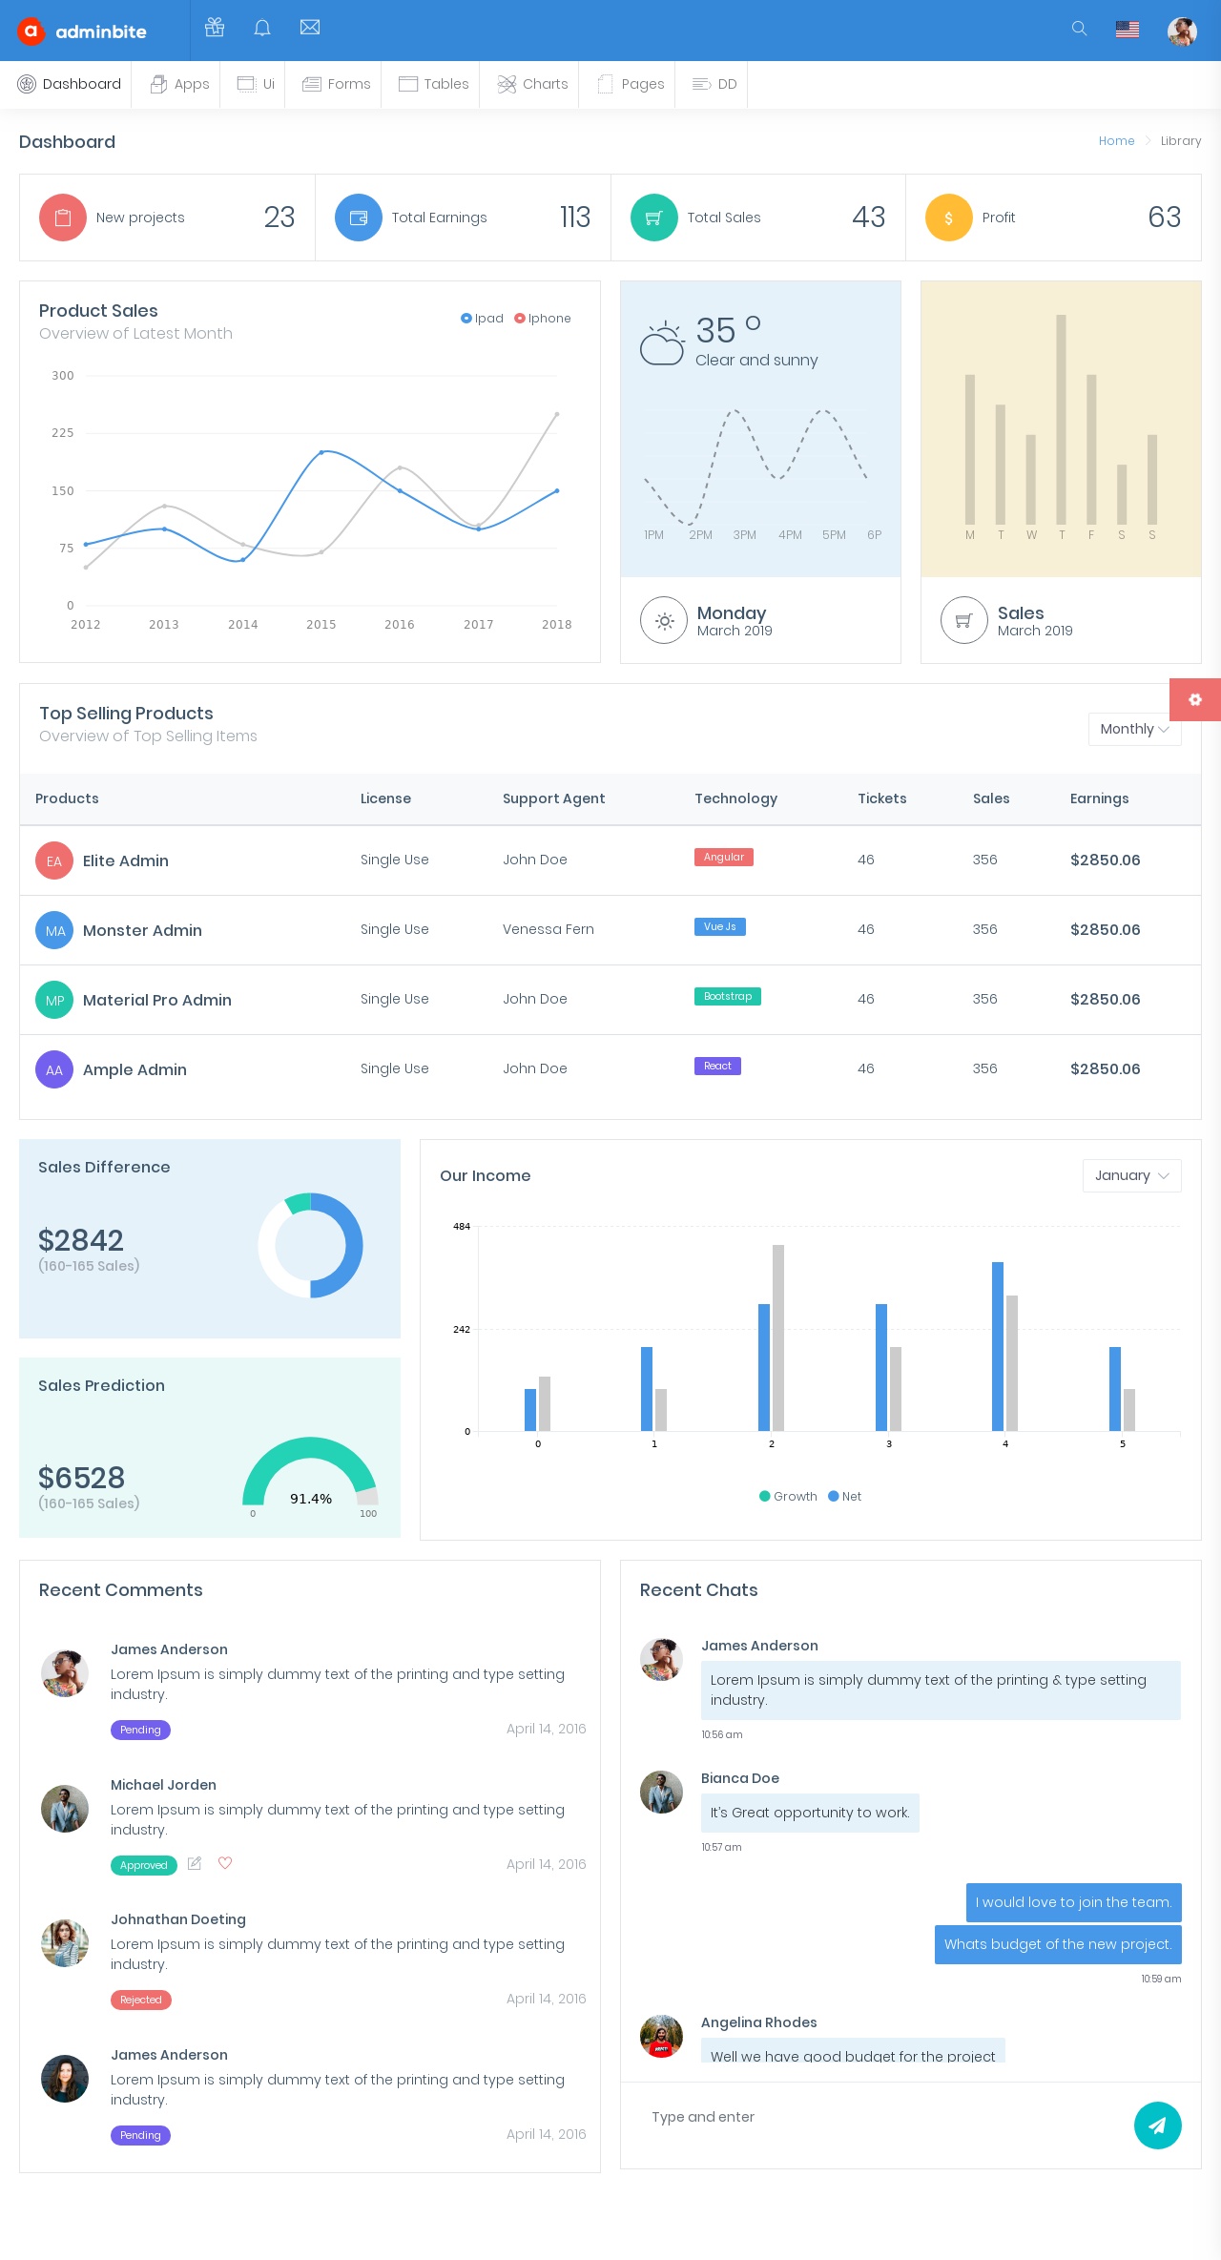Viewport: 1221px width, 2260px height.
Task: Click the 'Whats budget of the new project.' message
Action: pos(1058,1944)
